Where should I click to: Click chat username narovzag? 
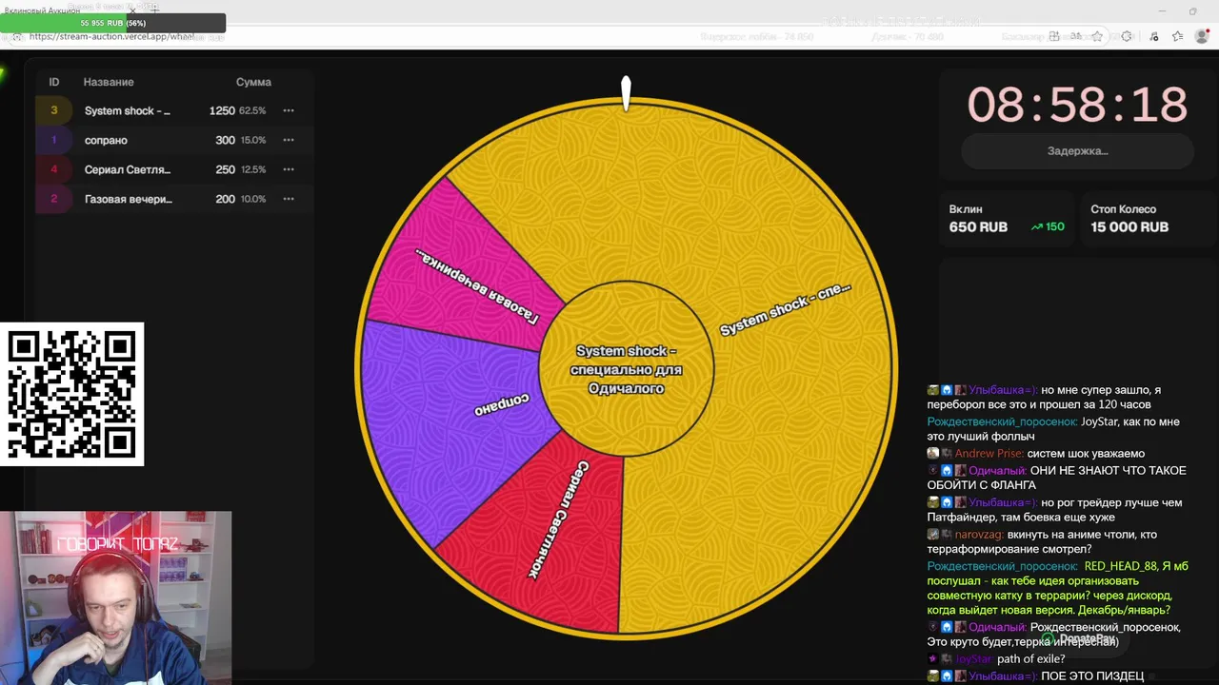click(x=979, y=535)
